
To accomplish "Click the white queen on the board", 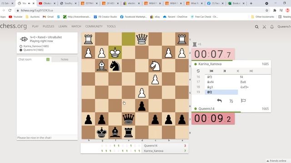I will click(142, 39).
